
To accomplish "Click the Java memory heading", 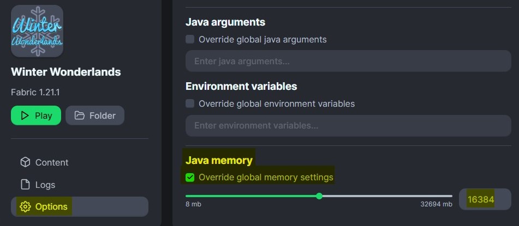I will coord(219,160).
